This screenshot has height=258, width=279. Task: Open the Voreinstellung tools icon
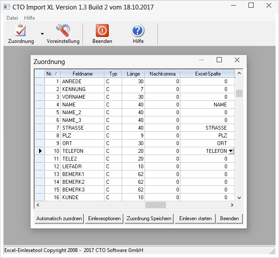(63, 31)
